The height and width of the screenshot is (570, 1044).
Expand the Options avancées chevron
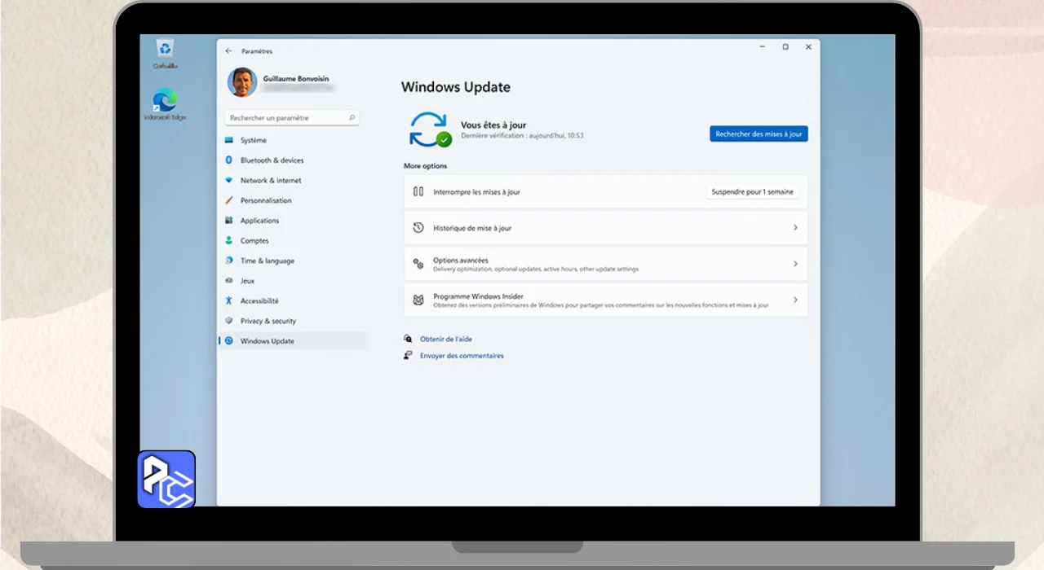tap(795, 264)
